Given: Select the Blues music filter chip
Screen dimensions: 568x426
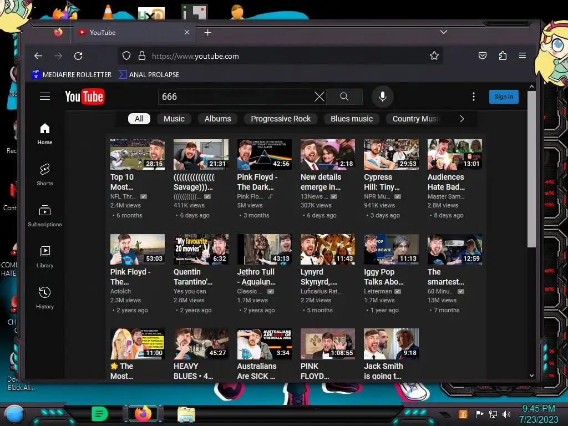Looking at the screenshot, I should coord(351,119).
